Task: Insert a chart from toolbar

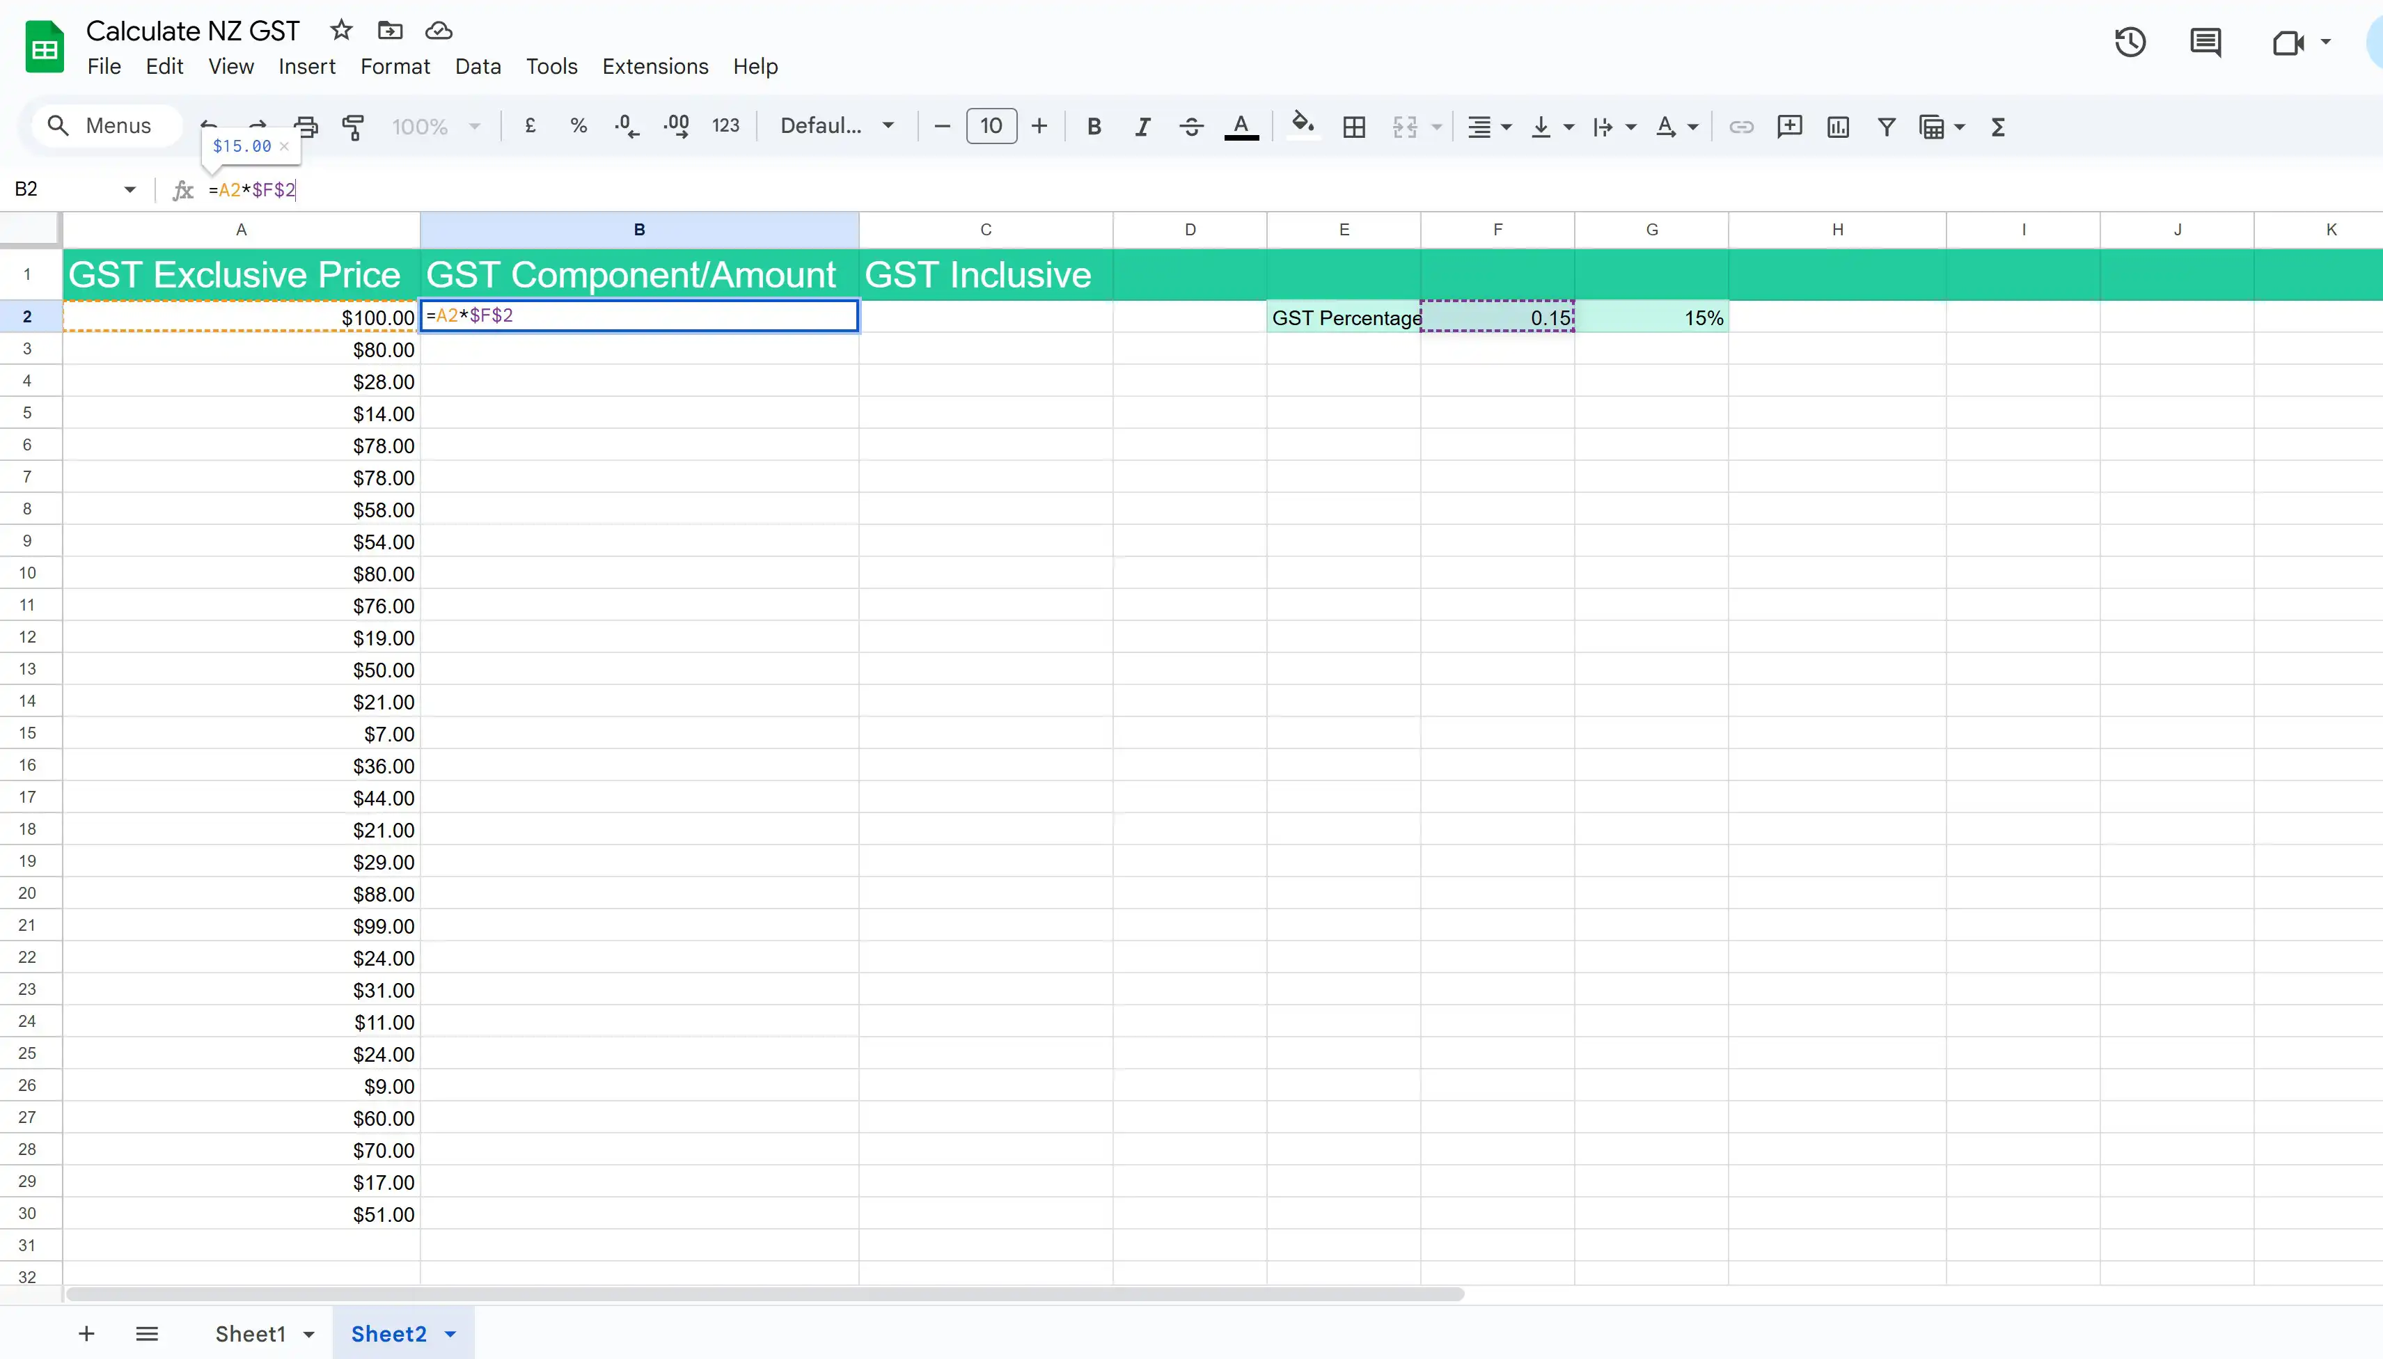Action: coord(1838,127)
